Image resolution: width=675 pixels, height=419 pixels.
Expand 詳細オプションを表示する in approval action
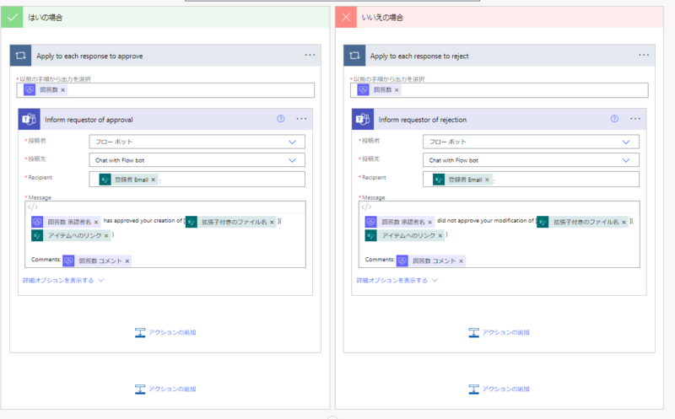(63, 280)
